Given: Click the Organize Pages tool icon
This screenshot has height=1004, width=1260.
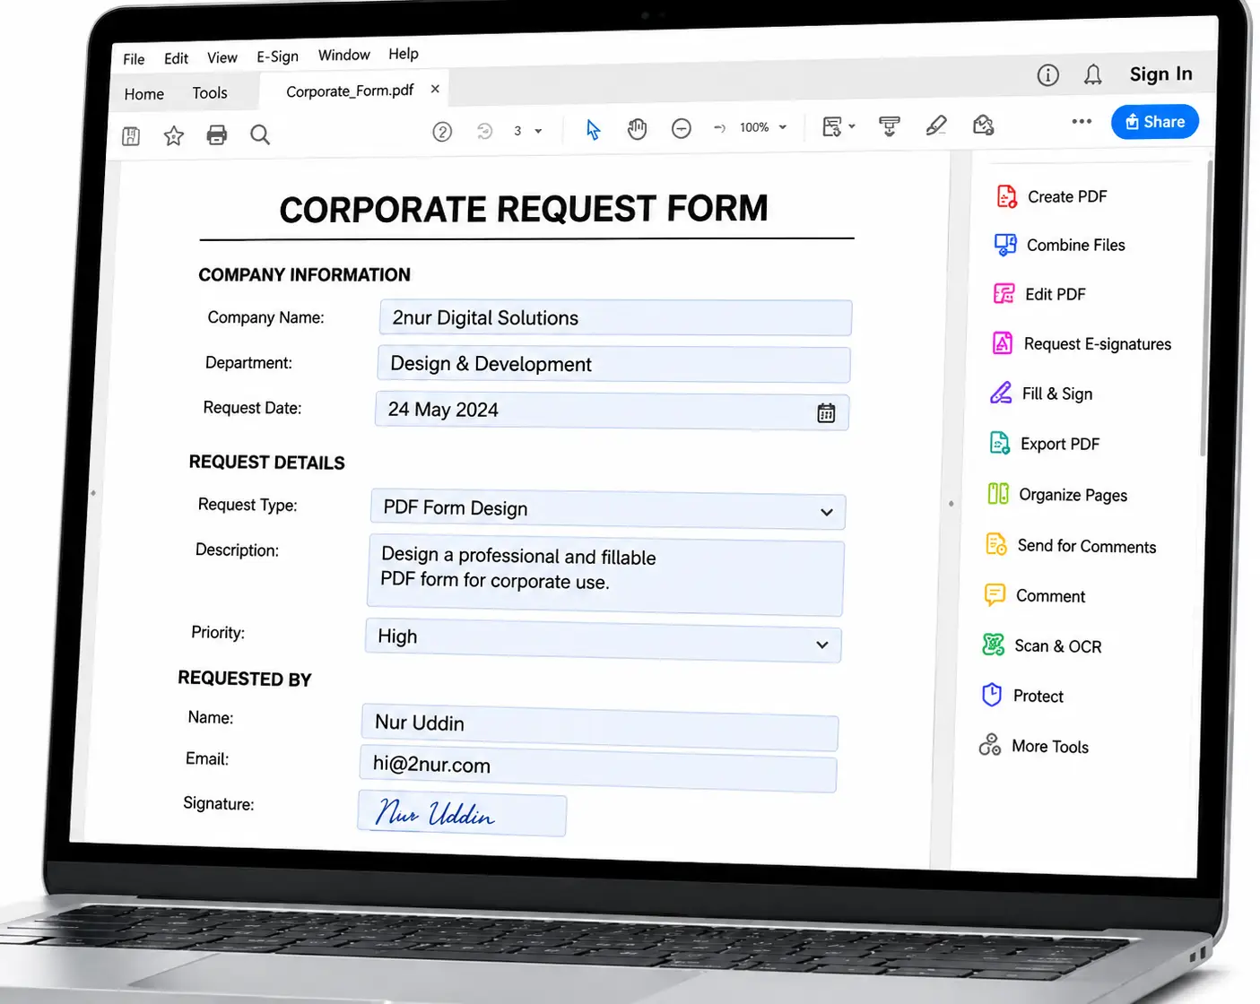Looking at the screenshot, I should pyautogui.click(x=998, y=494).
